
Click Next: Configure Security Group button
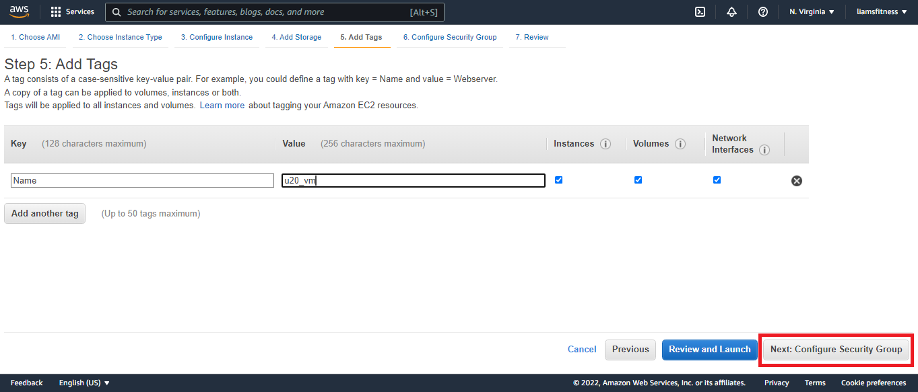coord(836,350)
